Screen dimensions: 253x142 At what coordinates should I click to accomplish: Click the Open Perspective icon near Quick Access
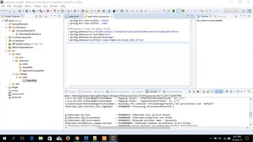point(244,11)
